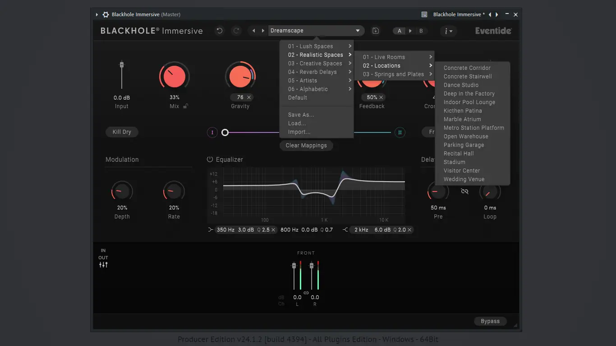Undo the last change in Blackhole
The height and width of the screenshot is (346, 616).
pyautogui.click(x=220, y=31)
